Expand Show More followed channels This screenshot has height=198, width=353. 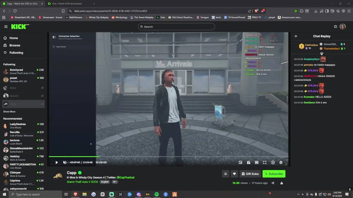(9, 112)
